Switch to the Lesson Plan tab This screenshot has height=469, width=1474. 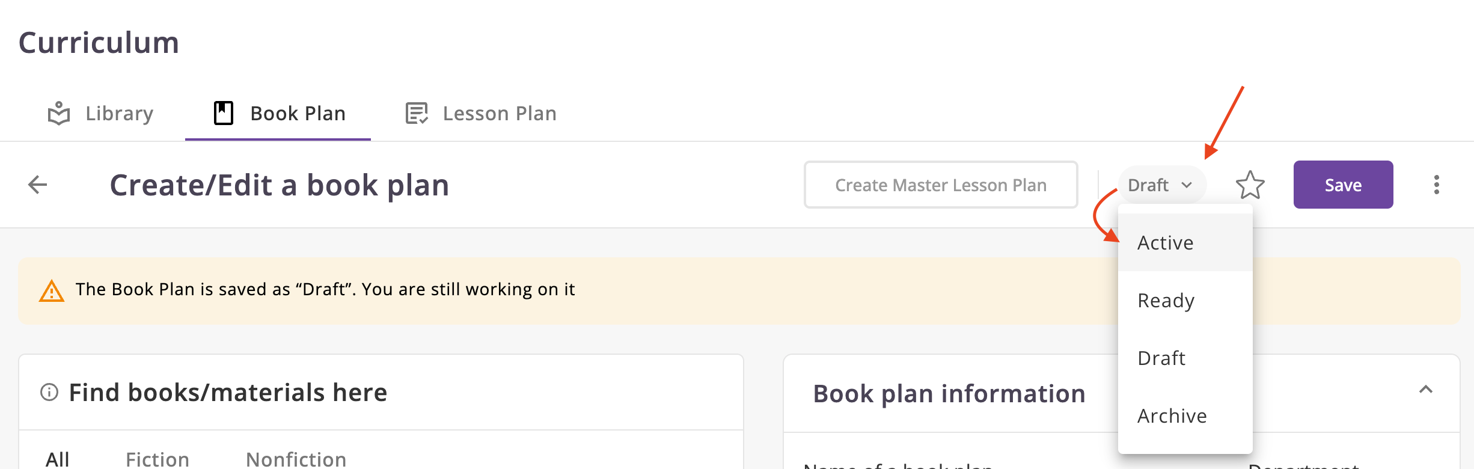click(x=499, y=113)
